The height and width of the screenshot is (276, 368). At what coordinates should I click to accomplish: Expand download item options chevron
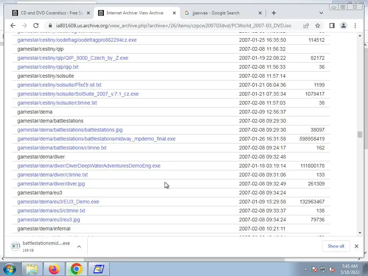(79, 247)
